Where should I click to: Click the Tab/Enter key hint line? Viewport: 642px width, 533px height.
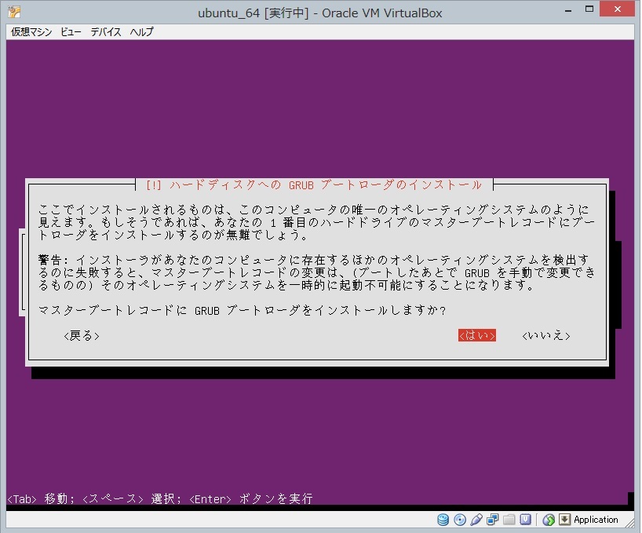pyautogui.click(x=160, y=498)
